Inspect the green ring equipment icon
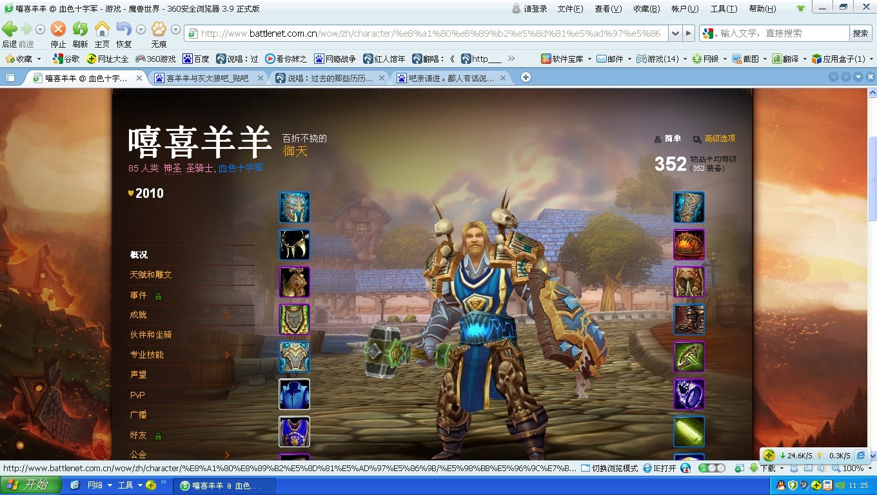 pos(689,357)
